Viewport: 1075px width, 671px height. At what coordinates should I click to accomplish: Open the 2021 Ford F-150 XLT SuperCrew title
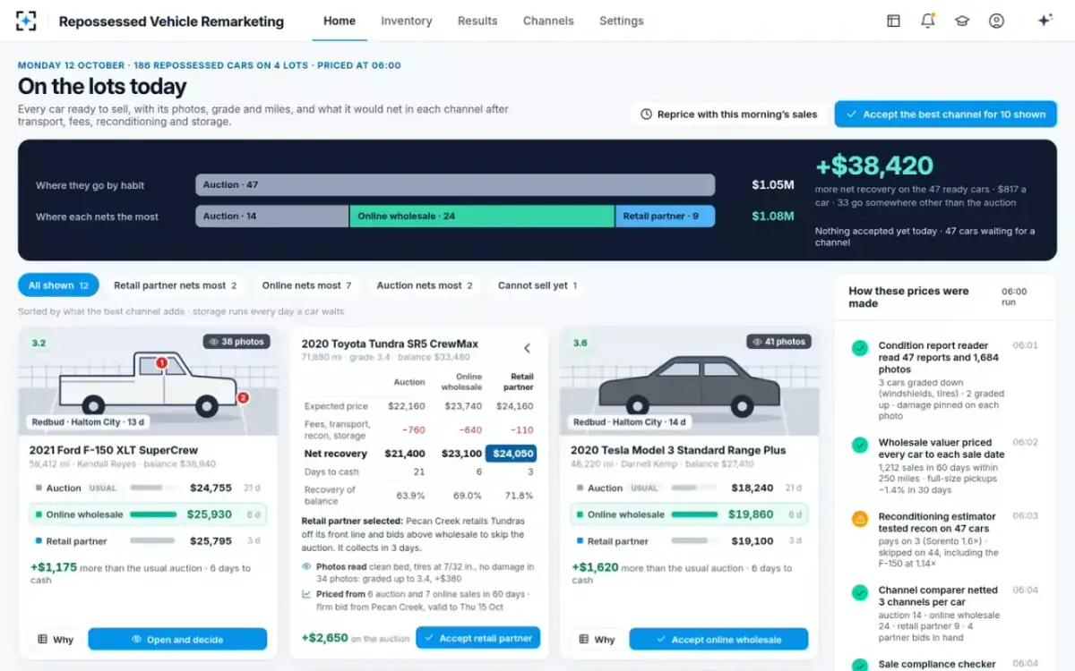coord(114,450)
